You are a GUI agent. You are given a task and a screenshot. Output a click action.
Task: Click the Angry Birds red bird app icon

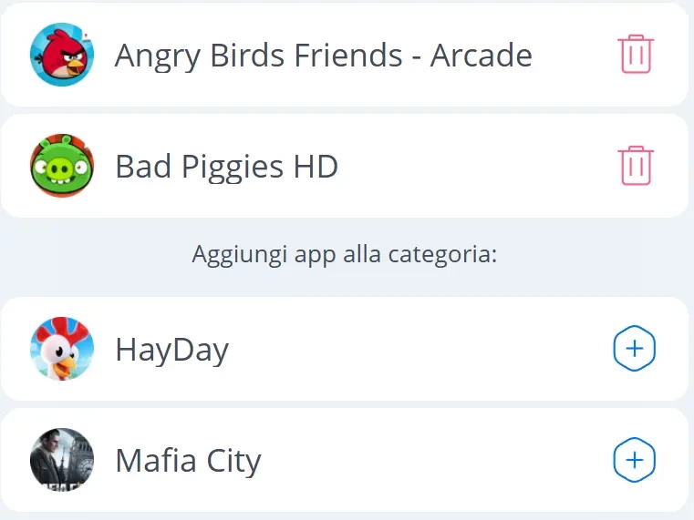click(62, 55)
